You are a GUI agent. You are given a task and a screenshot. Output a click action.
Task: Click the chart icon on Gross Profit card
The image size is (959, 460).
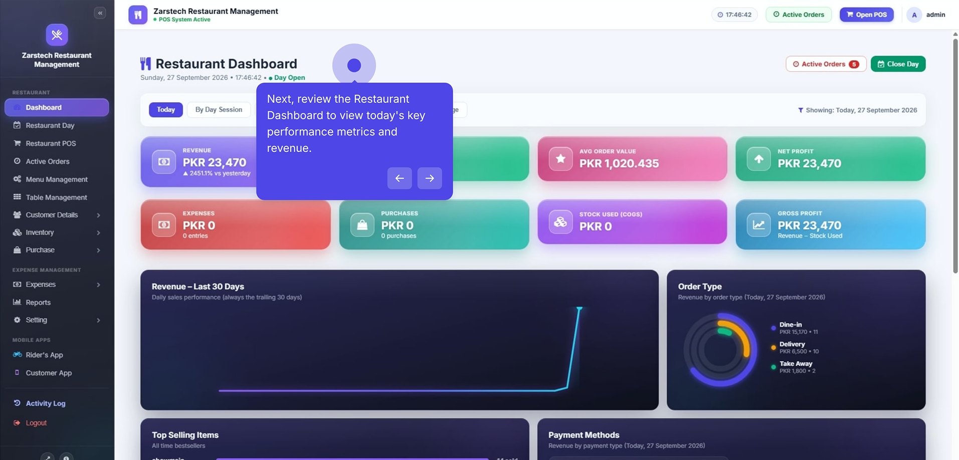click(x=759, y=224)
